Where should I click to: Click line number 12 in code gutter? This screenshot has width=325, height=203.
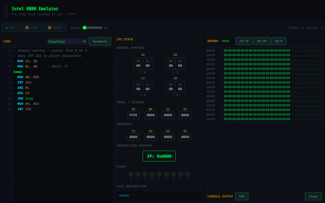[x=9, y=109]
